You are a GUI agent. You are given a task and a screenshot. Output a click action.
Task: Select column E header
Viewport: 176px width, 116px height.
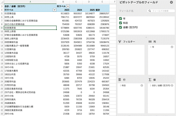pos(102,2)
